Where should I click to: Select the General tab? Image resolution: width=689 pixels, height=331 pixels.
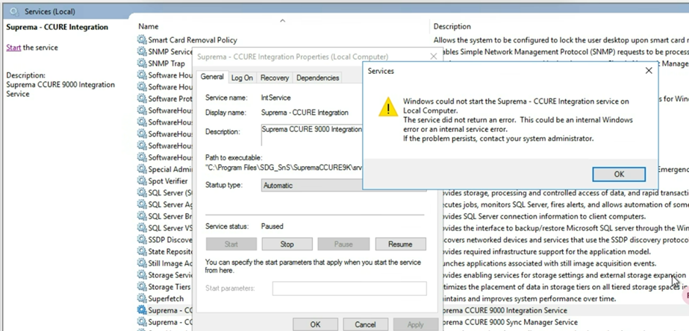click(212, 77)
